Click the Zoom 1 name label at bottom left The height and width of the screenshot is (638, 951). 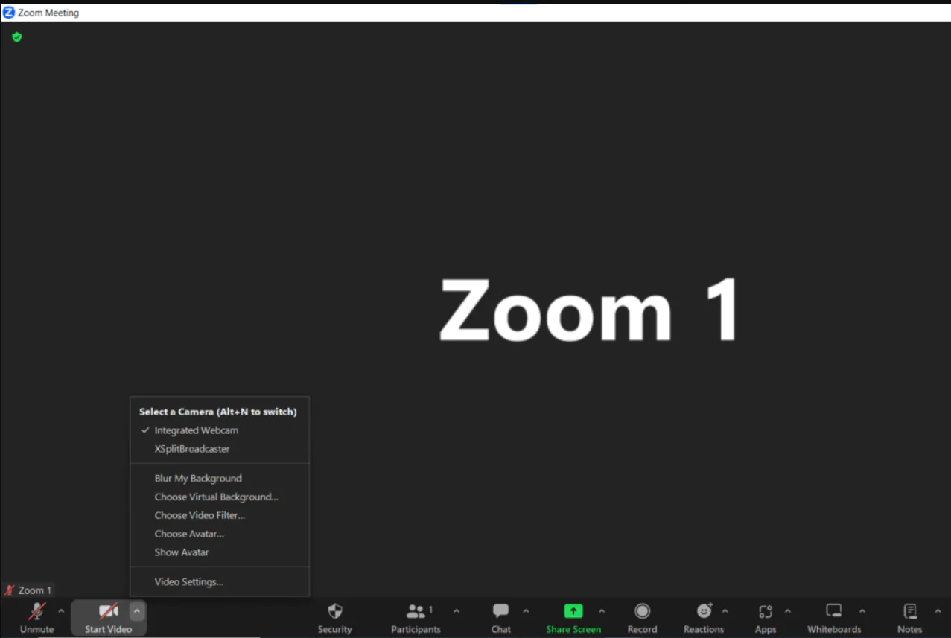pyautogui.click(x=35, y=590)
